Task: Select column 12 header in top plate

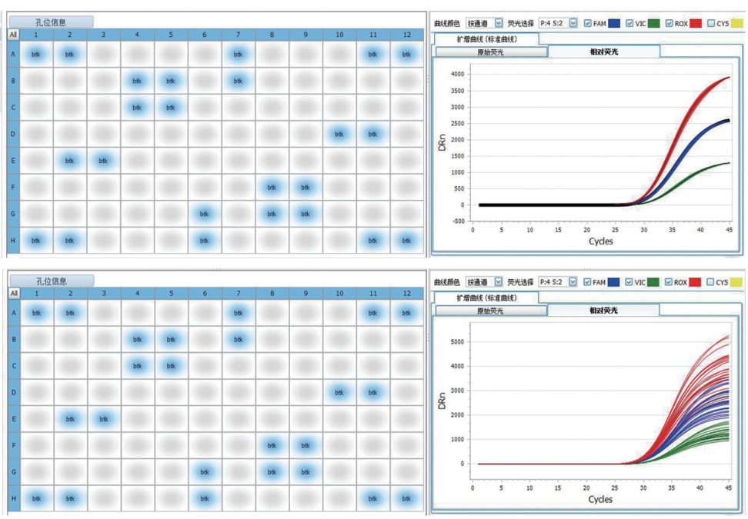Action: (x=406, y=35)
